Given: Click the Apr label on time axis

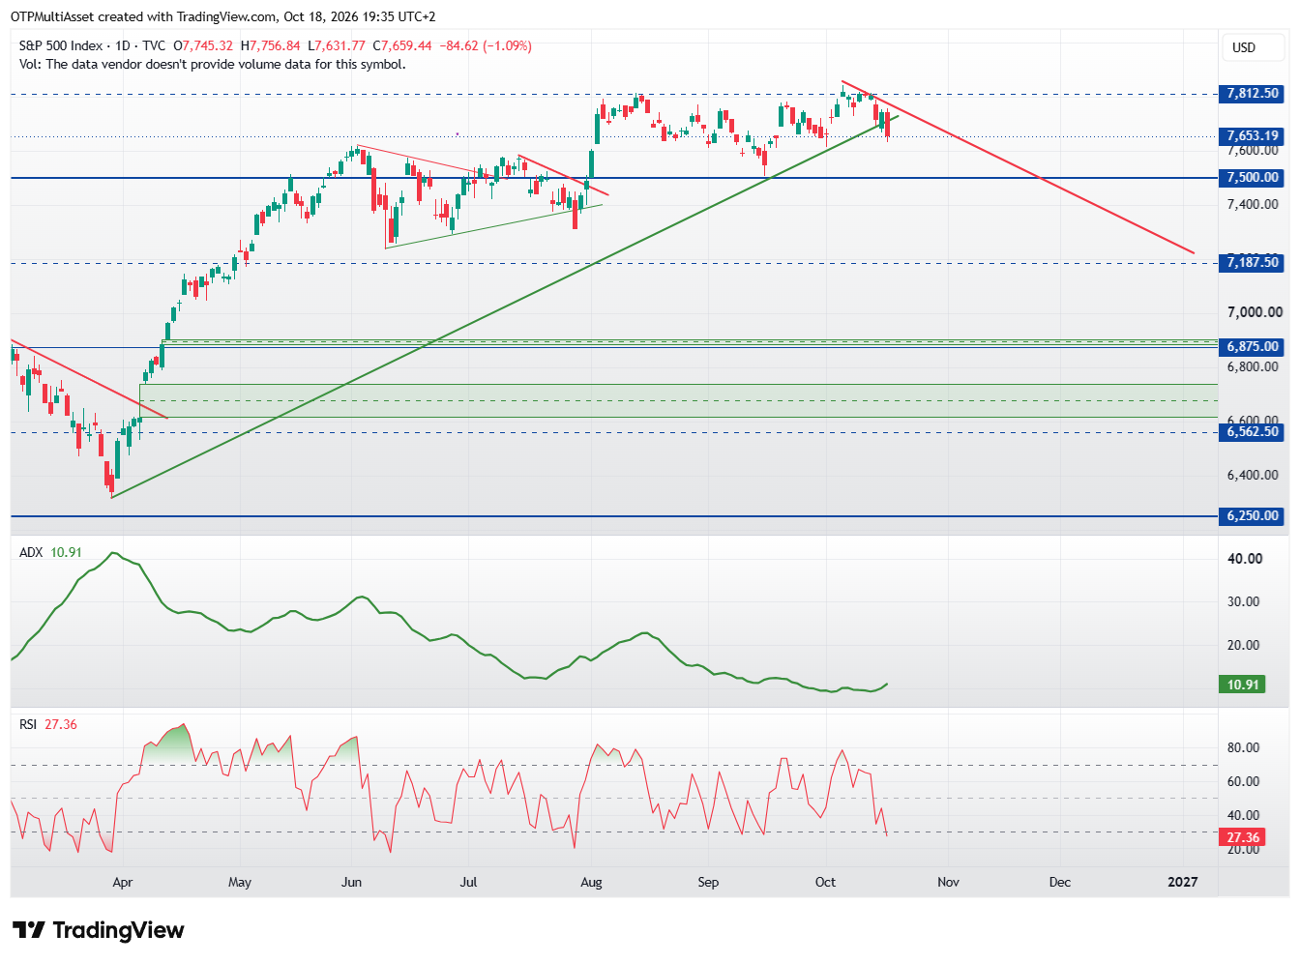Looking at the screenshot, I should [x=122, y=882].
